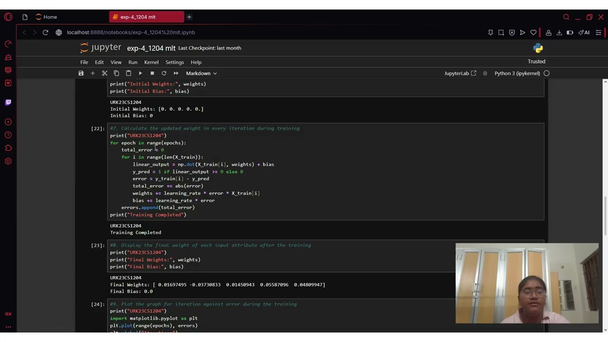
Task: Open the player icon in the sidebar
Action: 8,122
